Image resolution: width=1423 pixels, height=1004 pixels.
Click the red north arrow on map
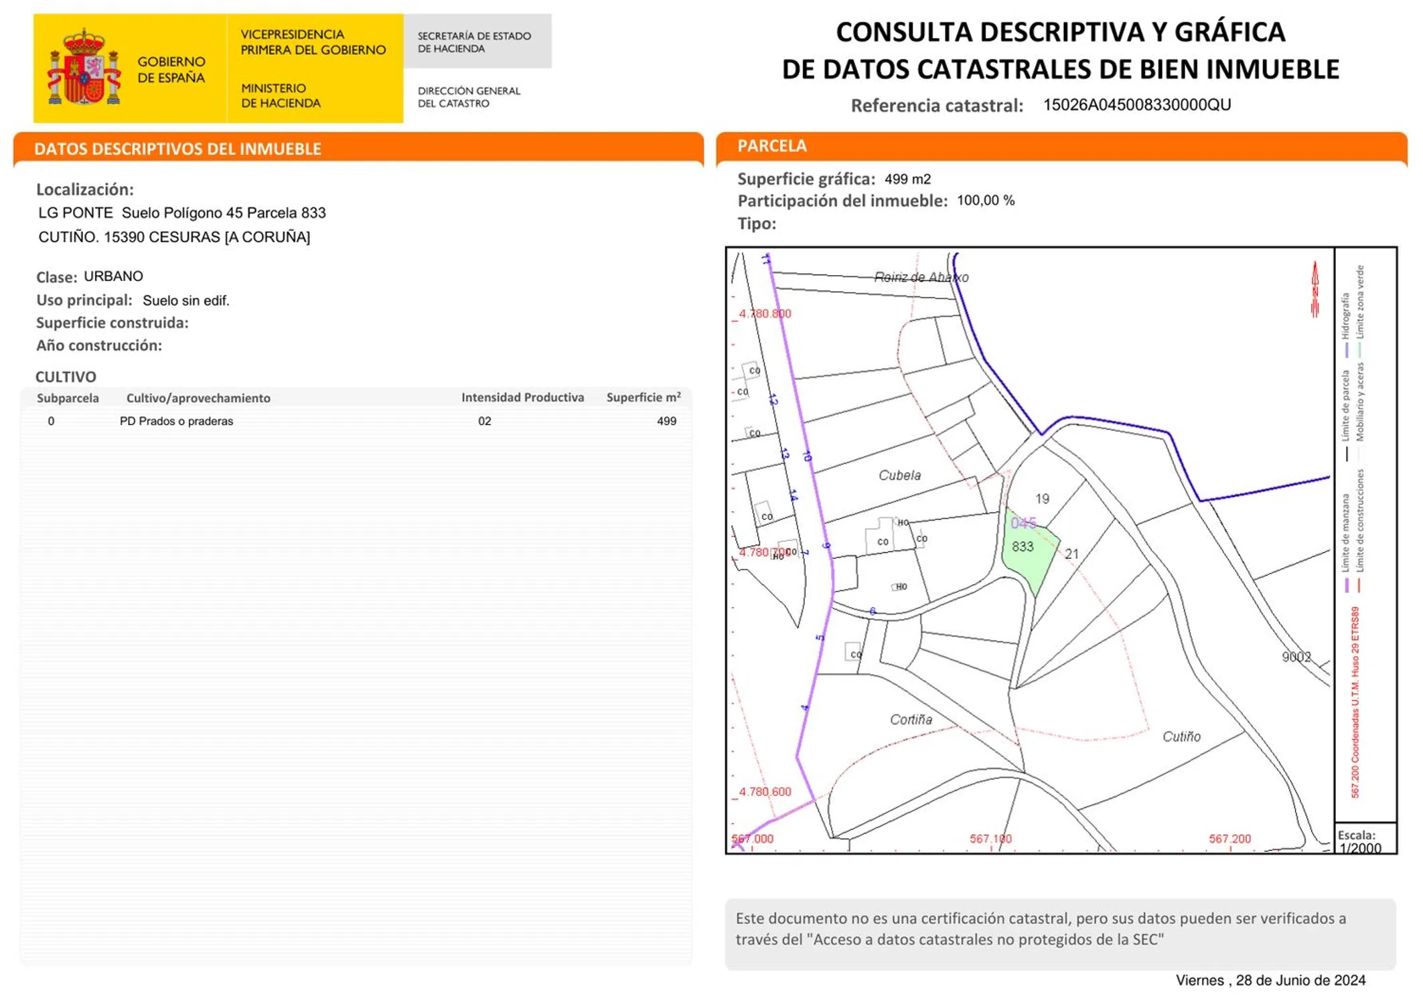[1314, 289]
